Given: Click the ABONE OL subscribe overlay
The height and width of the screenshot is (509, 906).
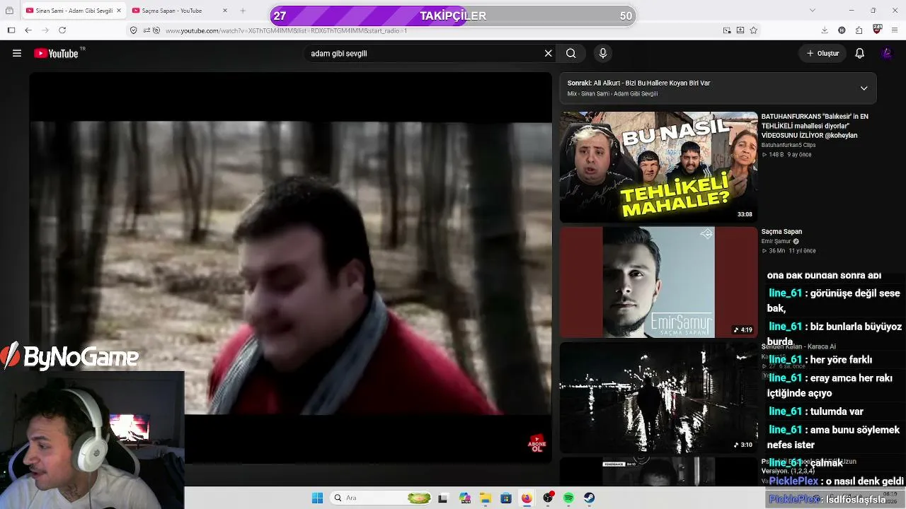Looking at the screenshot, I should [537, 443].
